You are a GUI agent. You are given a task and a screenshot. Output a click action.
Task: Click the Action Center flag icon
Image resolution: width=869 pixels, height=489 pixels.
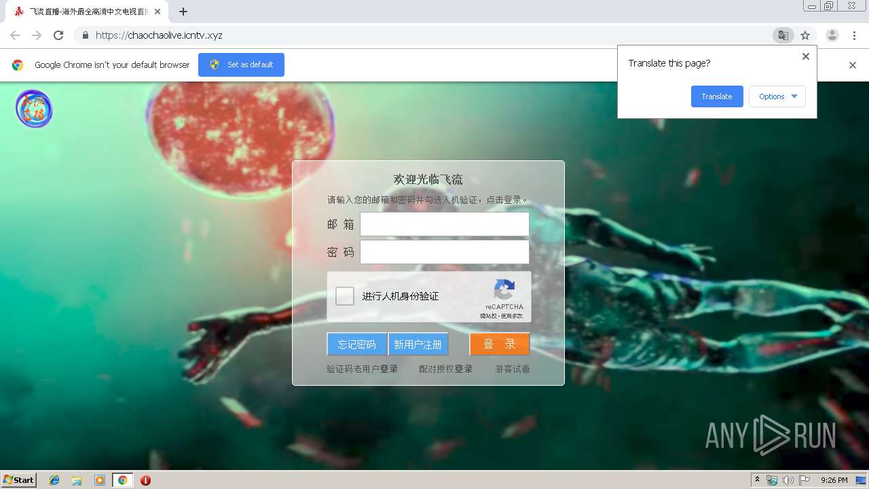[x=804, y=480]
